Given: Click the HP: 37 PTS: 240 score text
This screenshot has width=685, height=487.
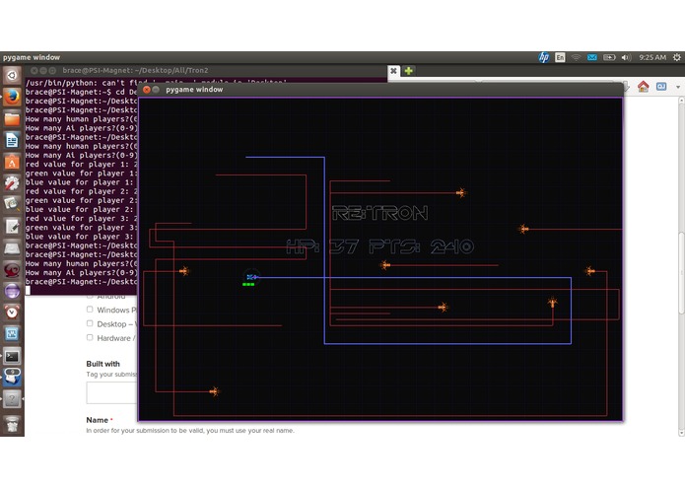Looking at the screenshot, I should pyautogui.click(x=379, y=246).
